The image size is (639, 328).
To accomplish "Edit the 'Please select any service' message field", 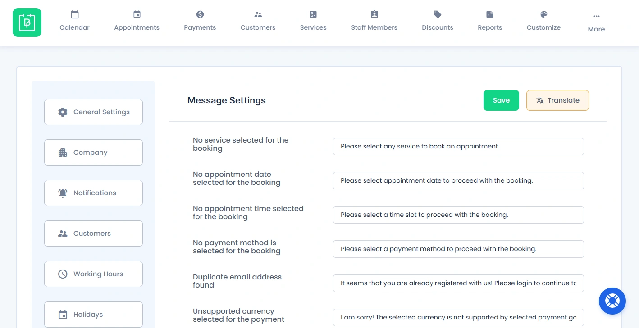I will click(x=458, y=146).
